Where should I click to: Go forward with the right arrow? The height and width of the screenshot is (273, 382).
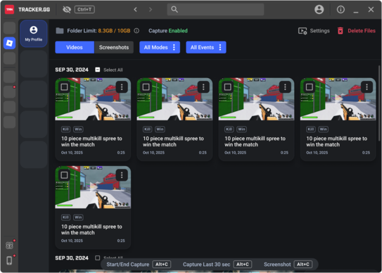(x=151, y=10)
